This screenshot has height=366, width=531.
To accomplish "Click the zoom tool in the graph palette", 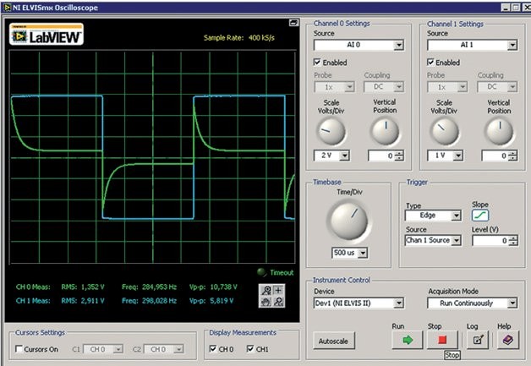I will point(266,290).
